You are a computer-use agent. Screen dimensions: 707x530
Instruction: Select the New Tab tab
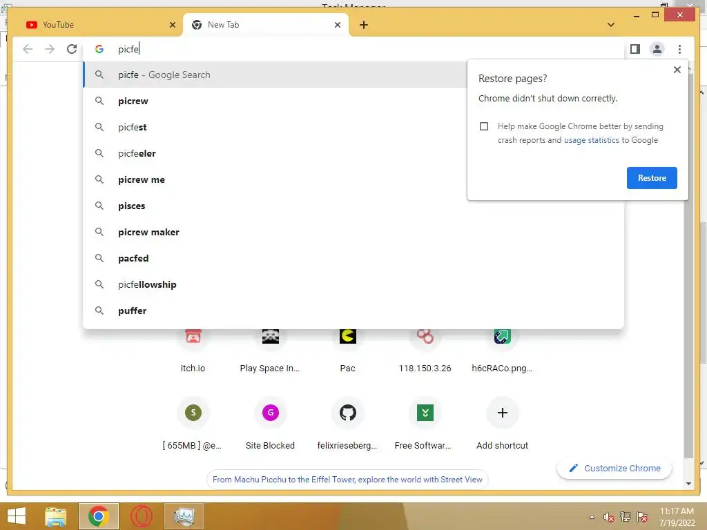point(265,25)
